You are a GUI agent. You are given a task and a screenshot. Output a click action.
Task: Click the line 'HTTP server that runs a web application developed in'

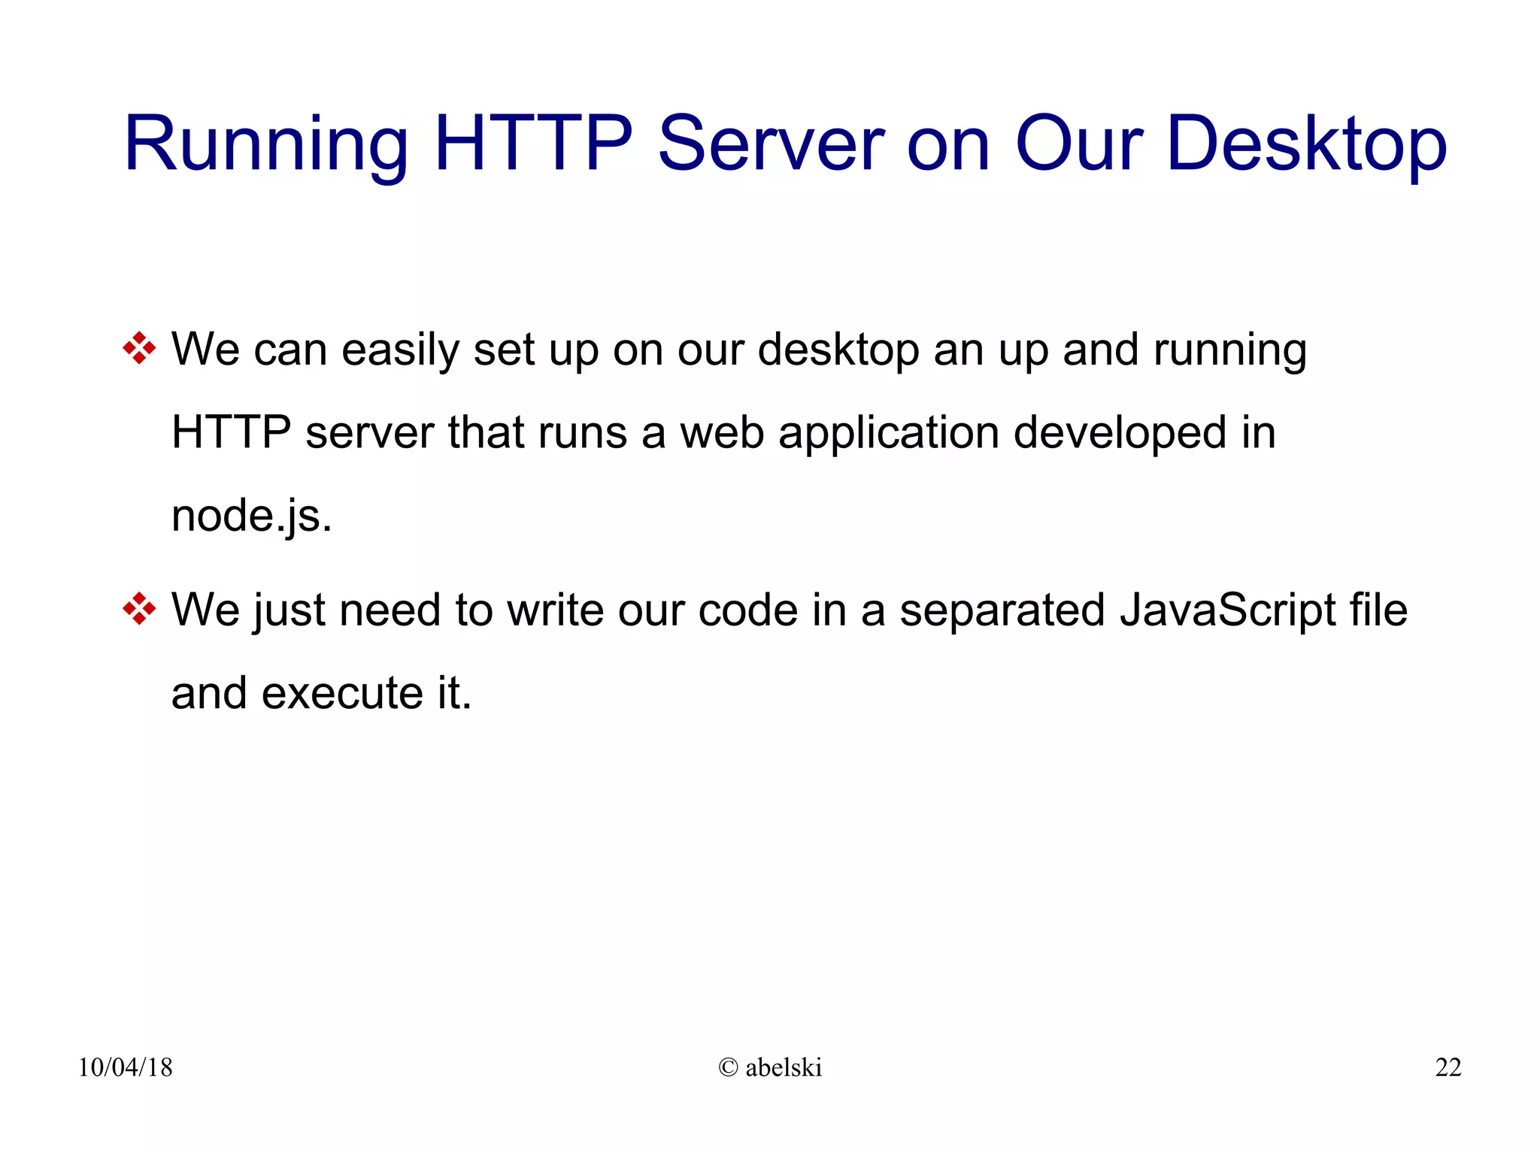click(723, 434)
